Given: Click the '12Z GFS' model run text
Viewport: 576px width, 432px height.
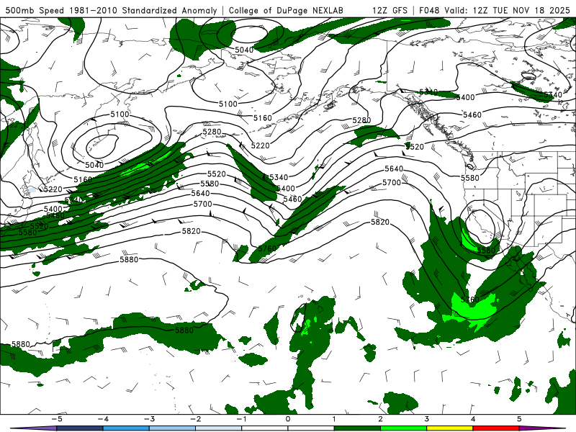Looking at the screenshot, I should pyautogui.click(x=390, y=10).
